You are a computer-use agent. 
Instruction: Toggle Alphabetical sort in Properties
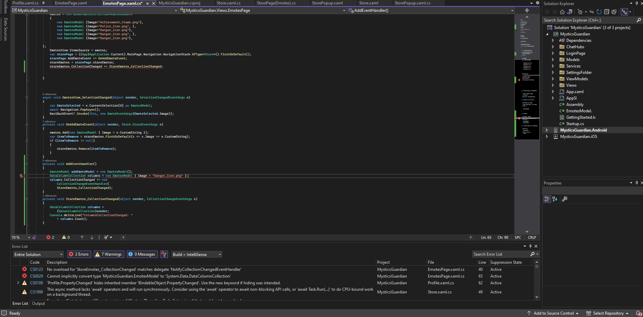pos(555,199)
